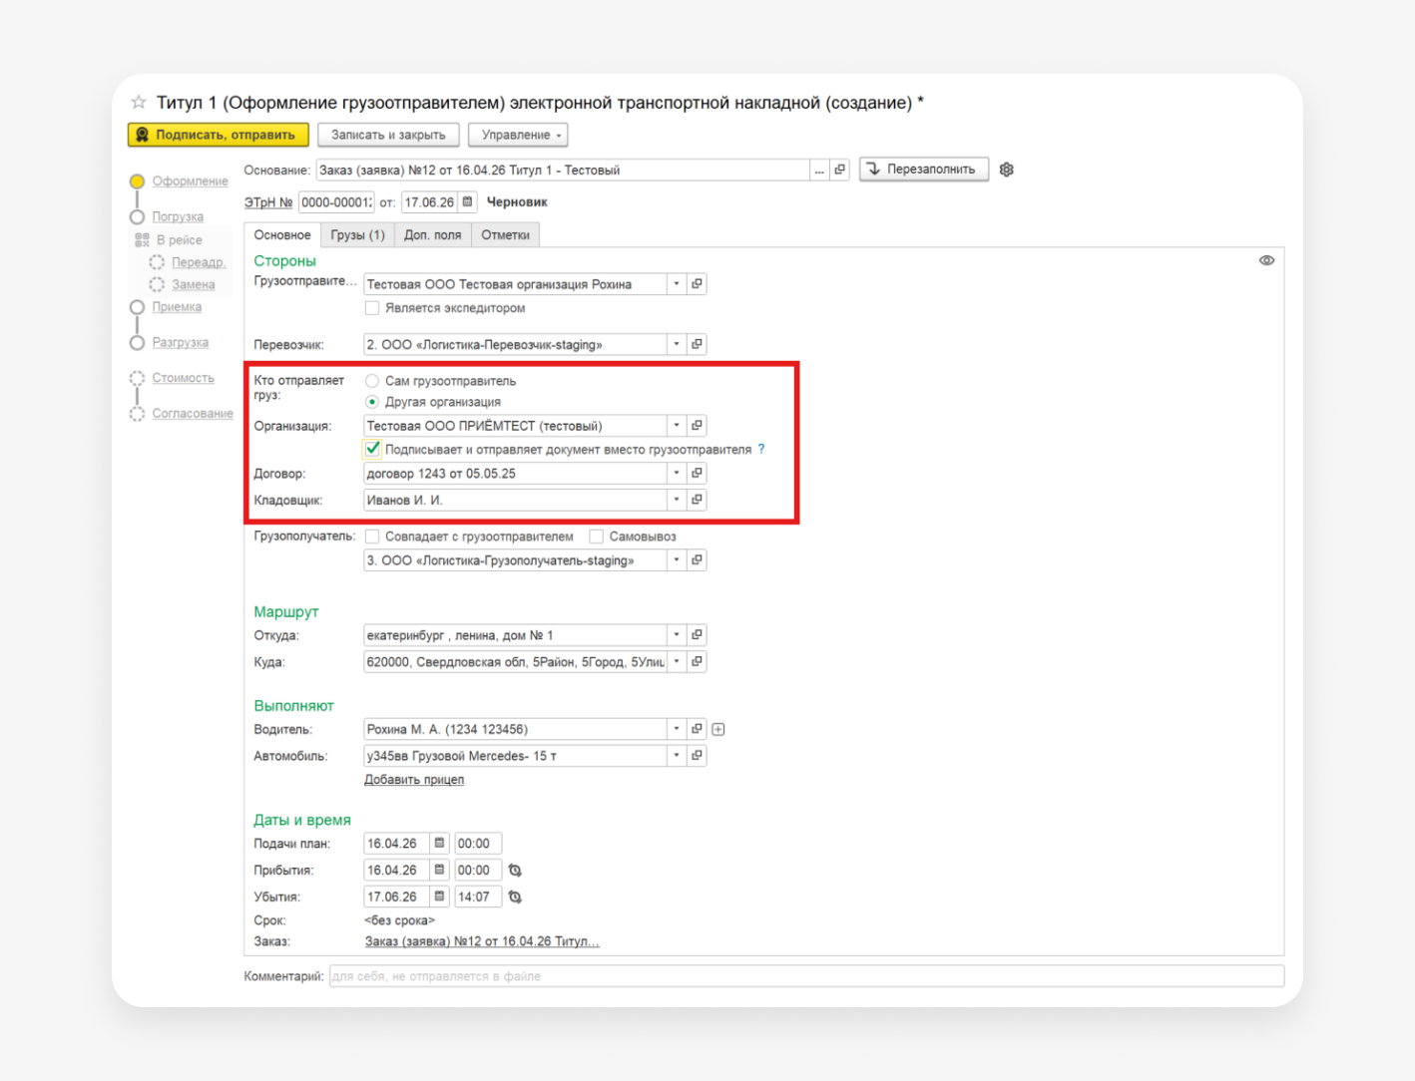This screenshot has width=1415, height=1081.
Task: Open the Отметки tab
Action: 506,235
